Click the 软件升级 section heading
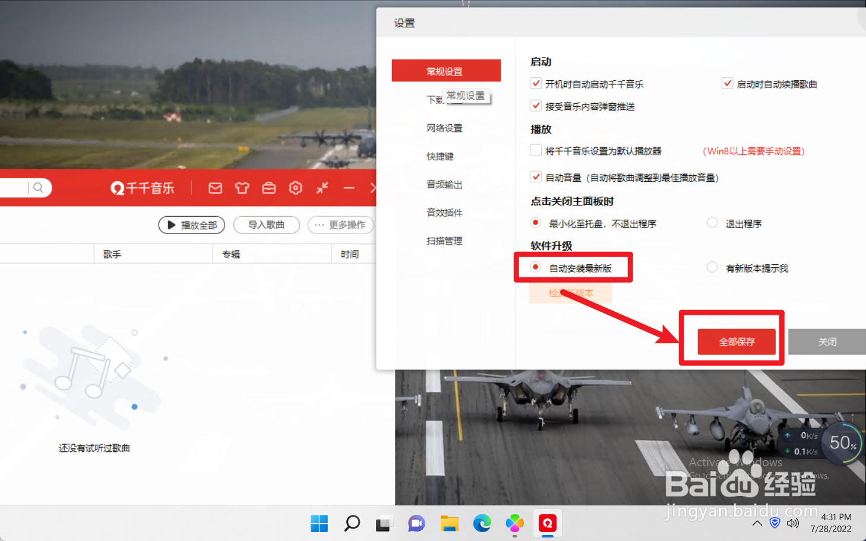The width and height of the screenshot is (866, 541). tap(551, 245)
